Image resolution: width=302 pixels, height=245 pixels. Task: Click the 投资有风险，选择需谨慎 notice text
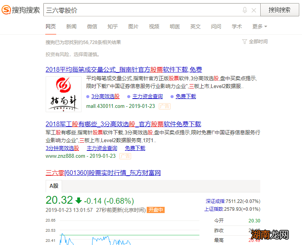73,55
